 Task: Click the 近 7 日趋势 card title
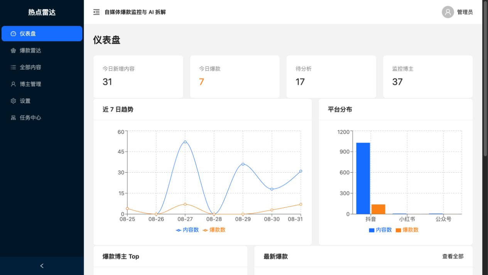[118, 109]
